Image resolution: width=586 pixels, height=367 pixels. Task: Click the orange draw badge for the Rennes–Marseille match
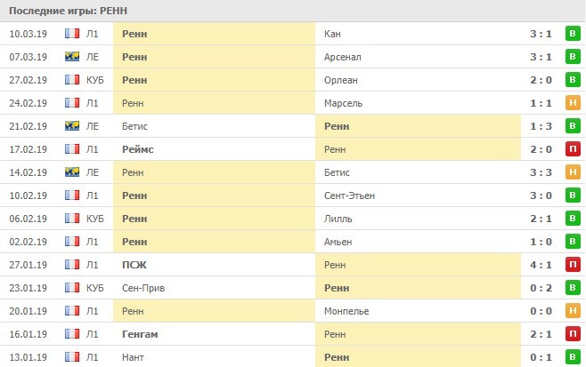tap(574, 103)
